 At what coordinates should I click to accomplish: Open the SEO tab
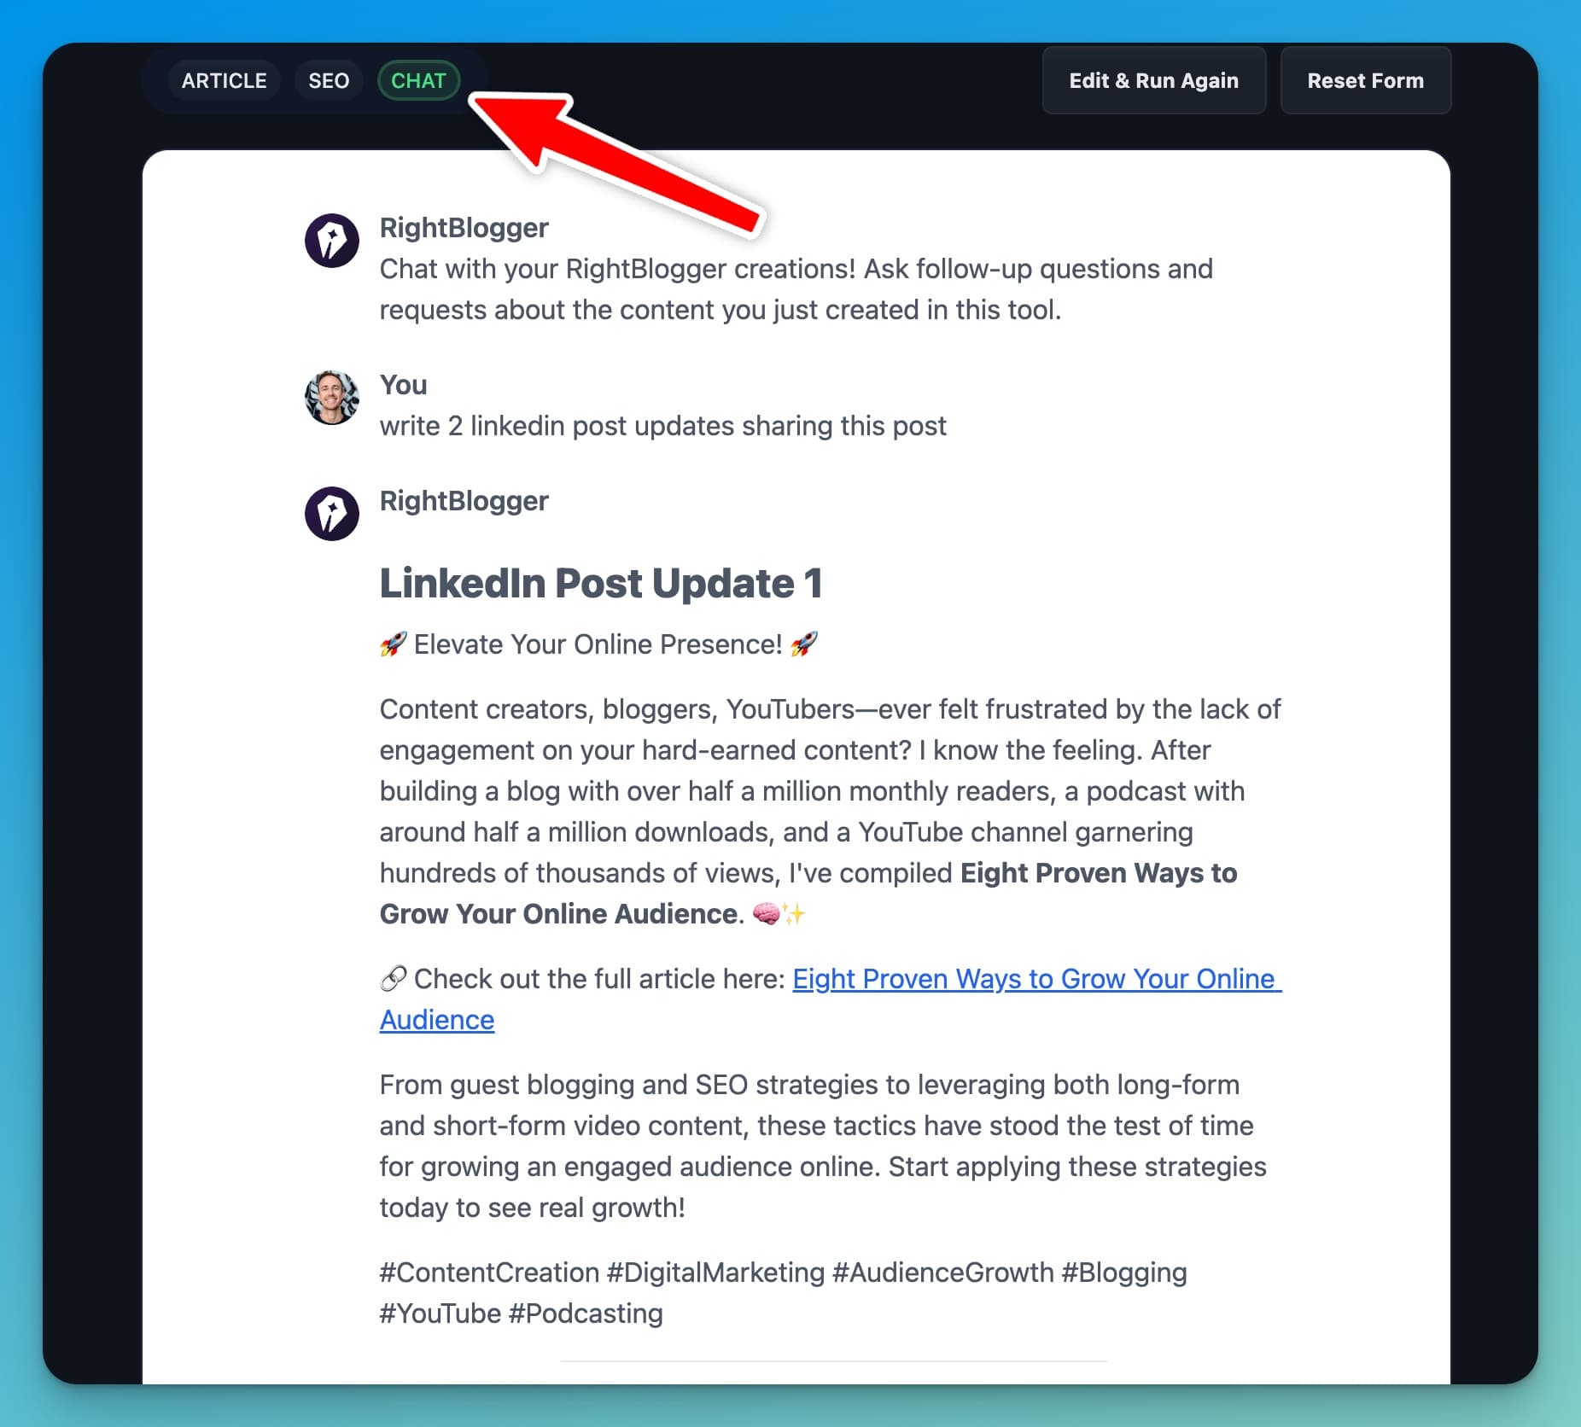(x=329, y=80)
